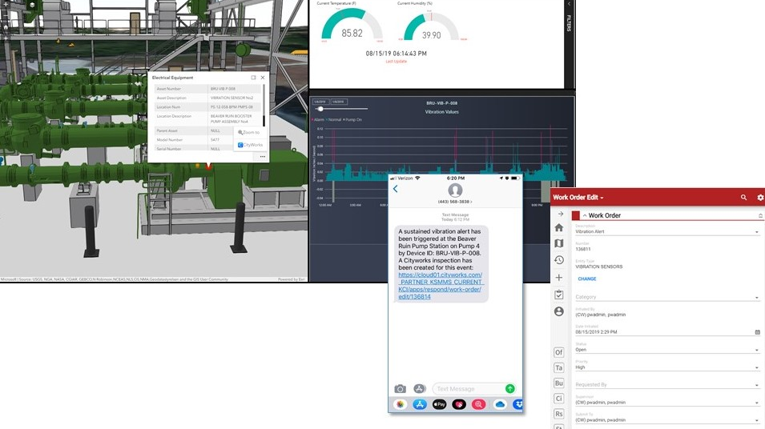
Task: Click the plus Create icon in sidebar
Action: [559, 278]
